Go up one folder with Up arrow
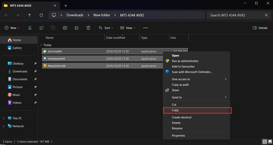The width and height of the screenshot is (273, 145). pyautogui.click(x=29, y=15)
